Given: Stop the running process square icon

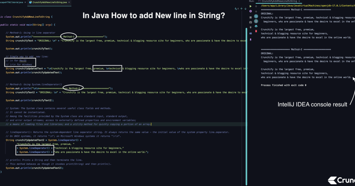Looking at the screenshot, I should point(251,17).
